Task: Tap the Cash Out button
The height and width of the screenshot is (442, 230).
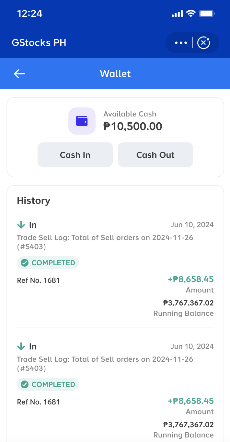Action: (155, 155)
